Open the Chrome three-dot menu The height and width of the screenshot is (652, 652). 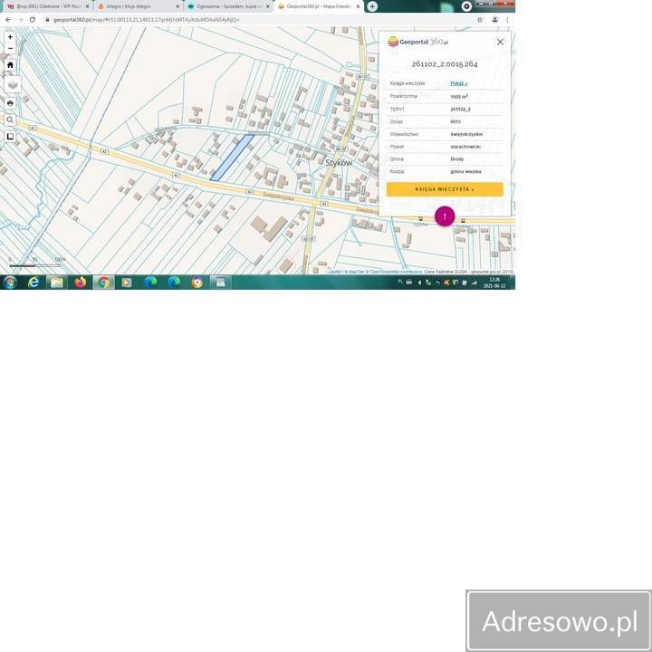[x=507, y=20]
